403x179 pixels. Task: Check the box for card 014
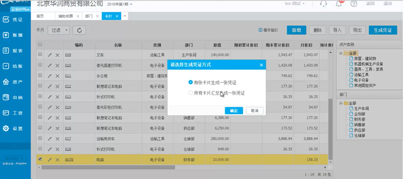click(40, 106)
